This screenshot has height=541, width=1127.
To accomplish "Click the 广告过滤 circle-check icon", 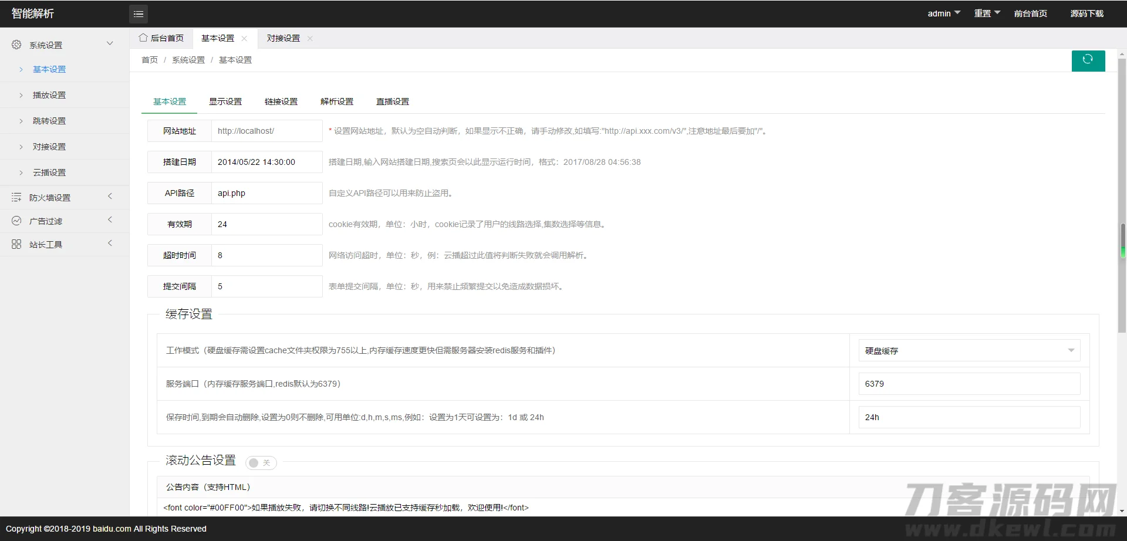I will 16,221.
